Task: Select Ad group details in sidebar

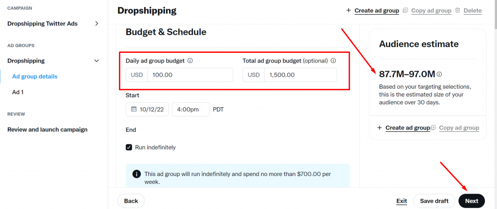Action: point(35,76)
